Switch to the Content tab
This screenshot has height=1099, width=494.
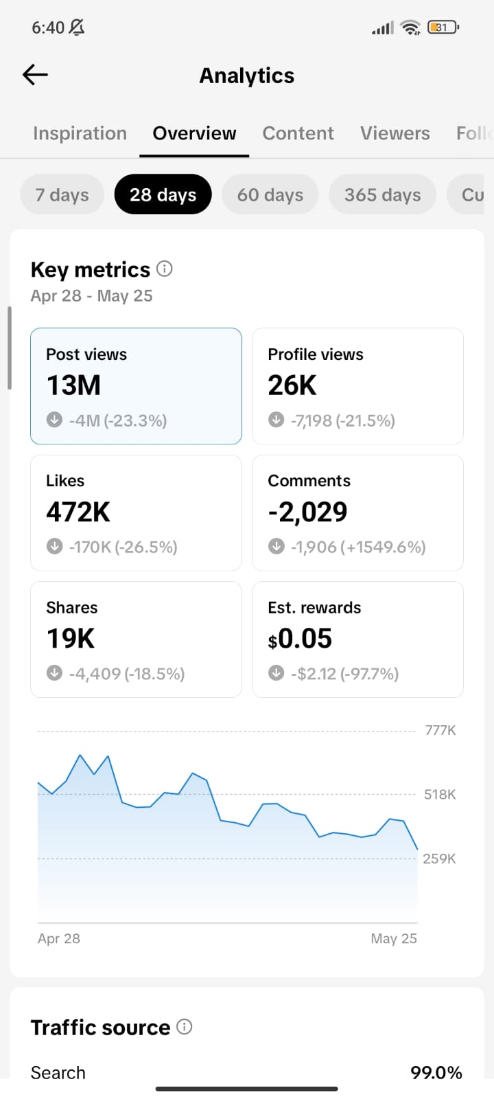coord(298,133)
